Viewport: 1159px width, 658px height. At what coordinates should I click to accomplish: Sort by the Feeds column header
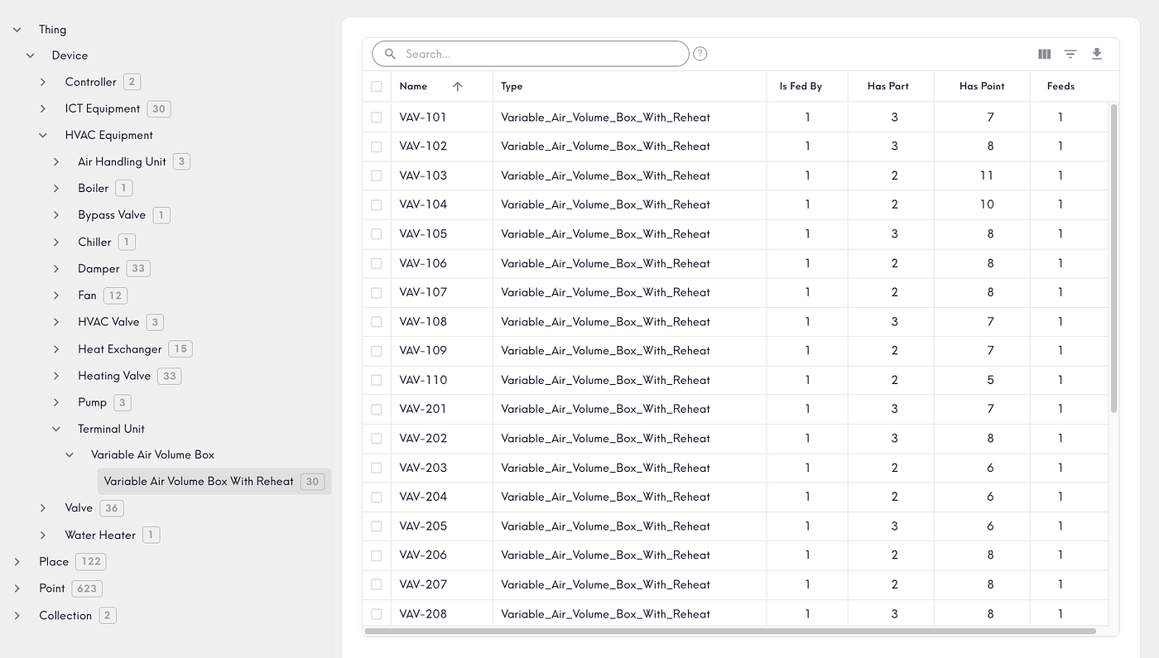click(1060, 86)
